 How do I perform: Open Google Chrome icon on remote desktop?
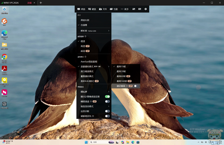pyautogui.click(x=4, y=57)
